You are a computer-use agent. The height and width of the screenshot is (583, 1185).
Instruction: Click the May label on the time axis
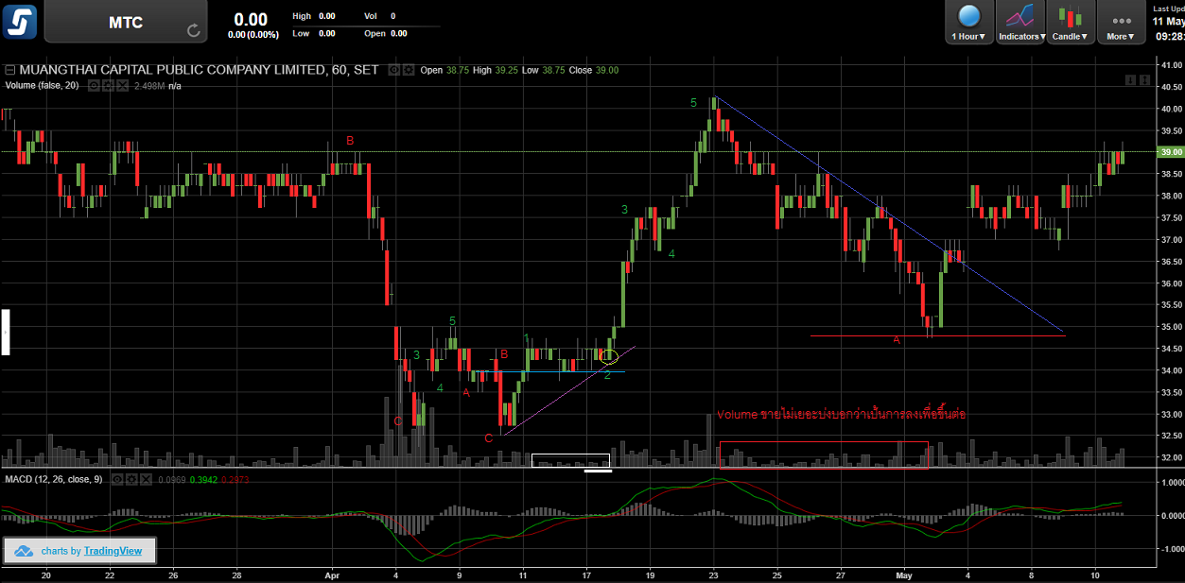(905, 574)
